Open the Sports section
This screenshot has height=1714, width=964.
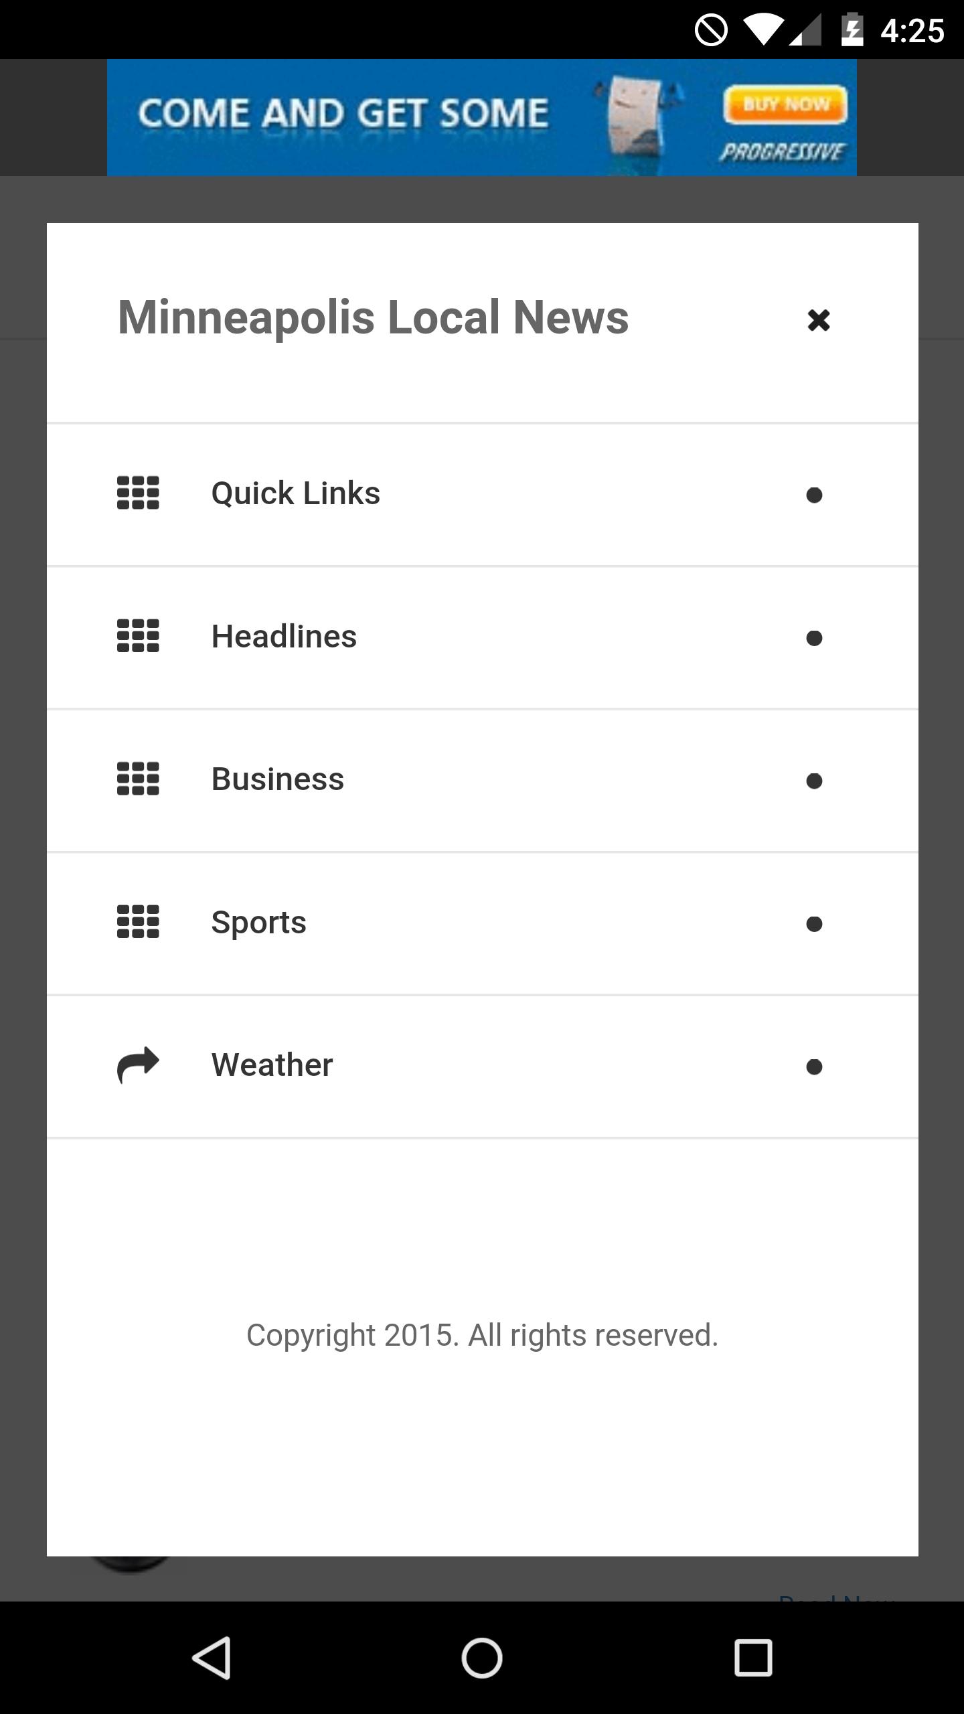click(x=258, y=922)
